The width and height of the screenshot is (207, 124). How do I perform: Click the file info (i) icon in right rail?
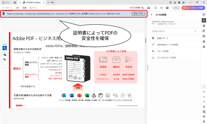[204, 20]
